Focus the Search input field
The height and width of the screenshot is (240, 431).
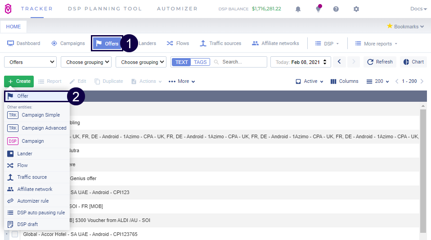coord(243,62)
